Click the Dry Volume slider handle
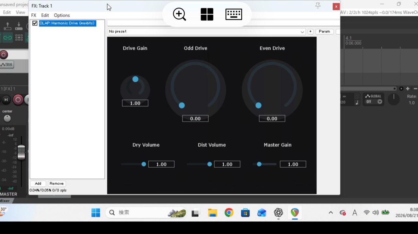The width and height of the screenshot is (418, 234). [x=144, y=164]
